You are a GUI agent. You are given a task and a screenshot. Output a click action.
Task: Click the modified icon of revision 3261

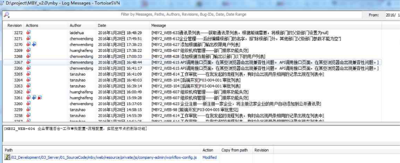click(29, 98)
